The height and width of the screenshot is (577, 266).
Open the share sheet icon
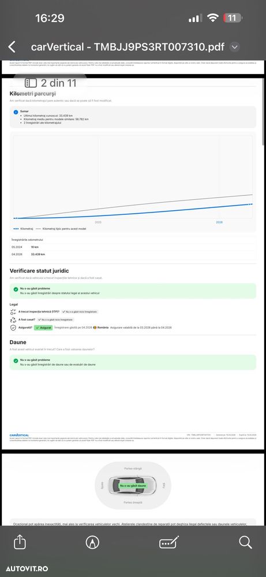[x=20, y=542]
